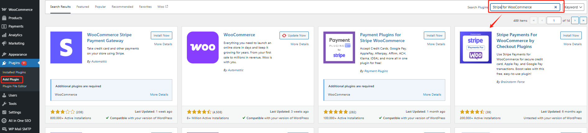588x133 pixels.
Task: Select the current page number box
Action: (x=553, y=20)
